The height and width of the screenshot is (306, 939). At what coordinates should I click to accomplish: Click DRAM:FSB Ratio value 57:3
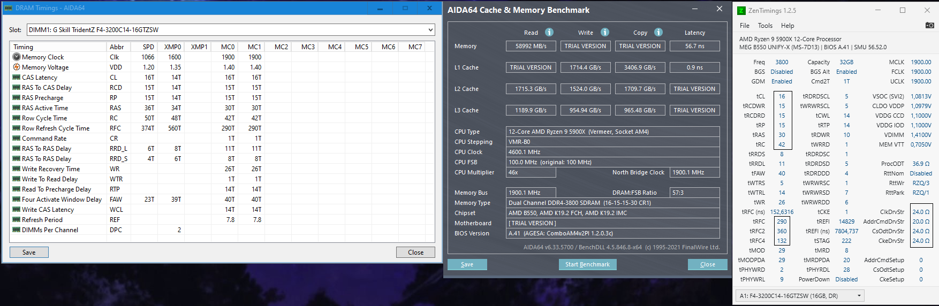695,193
